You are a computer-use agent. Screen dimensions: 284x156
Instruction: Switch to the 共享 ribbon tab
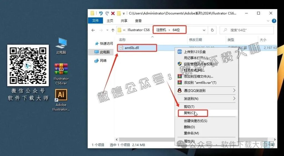(x=124, y=21)
